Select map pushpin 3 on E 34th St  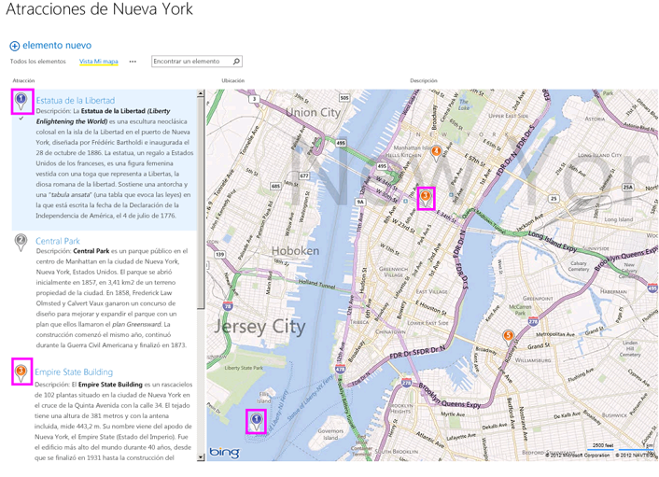click(426, 198)
